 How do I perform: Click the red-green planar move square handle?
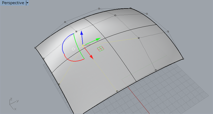click(x=101, y=49)
